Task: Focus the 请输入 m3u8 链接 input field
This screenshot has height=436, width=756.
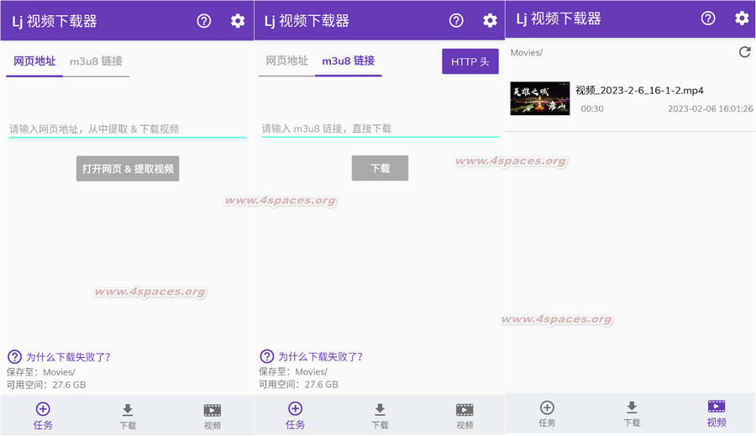Action: pyautogui.click(x=380, y=129)
